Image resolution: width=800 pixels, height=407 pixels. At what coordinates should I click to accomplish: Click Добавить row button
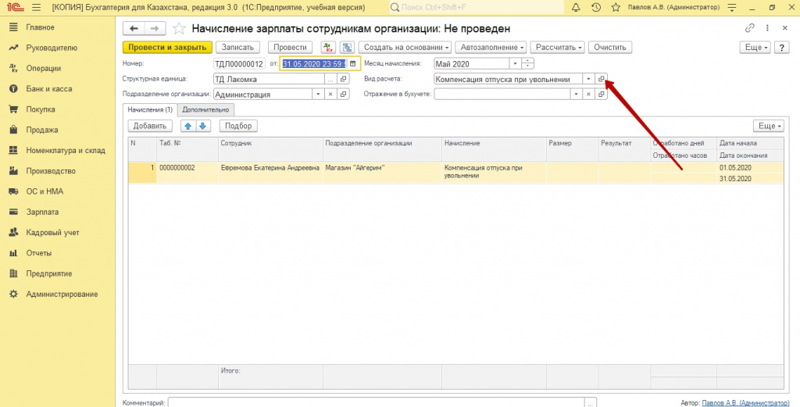(150, 126)
